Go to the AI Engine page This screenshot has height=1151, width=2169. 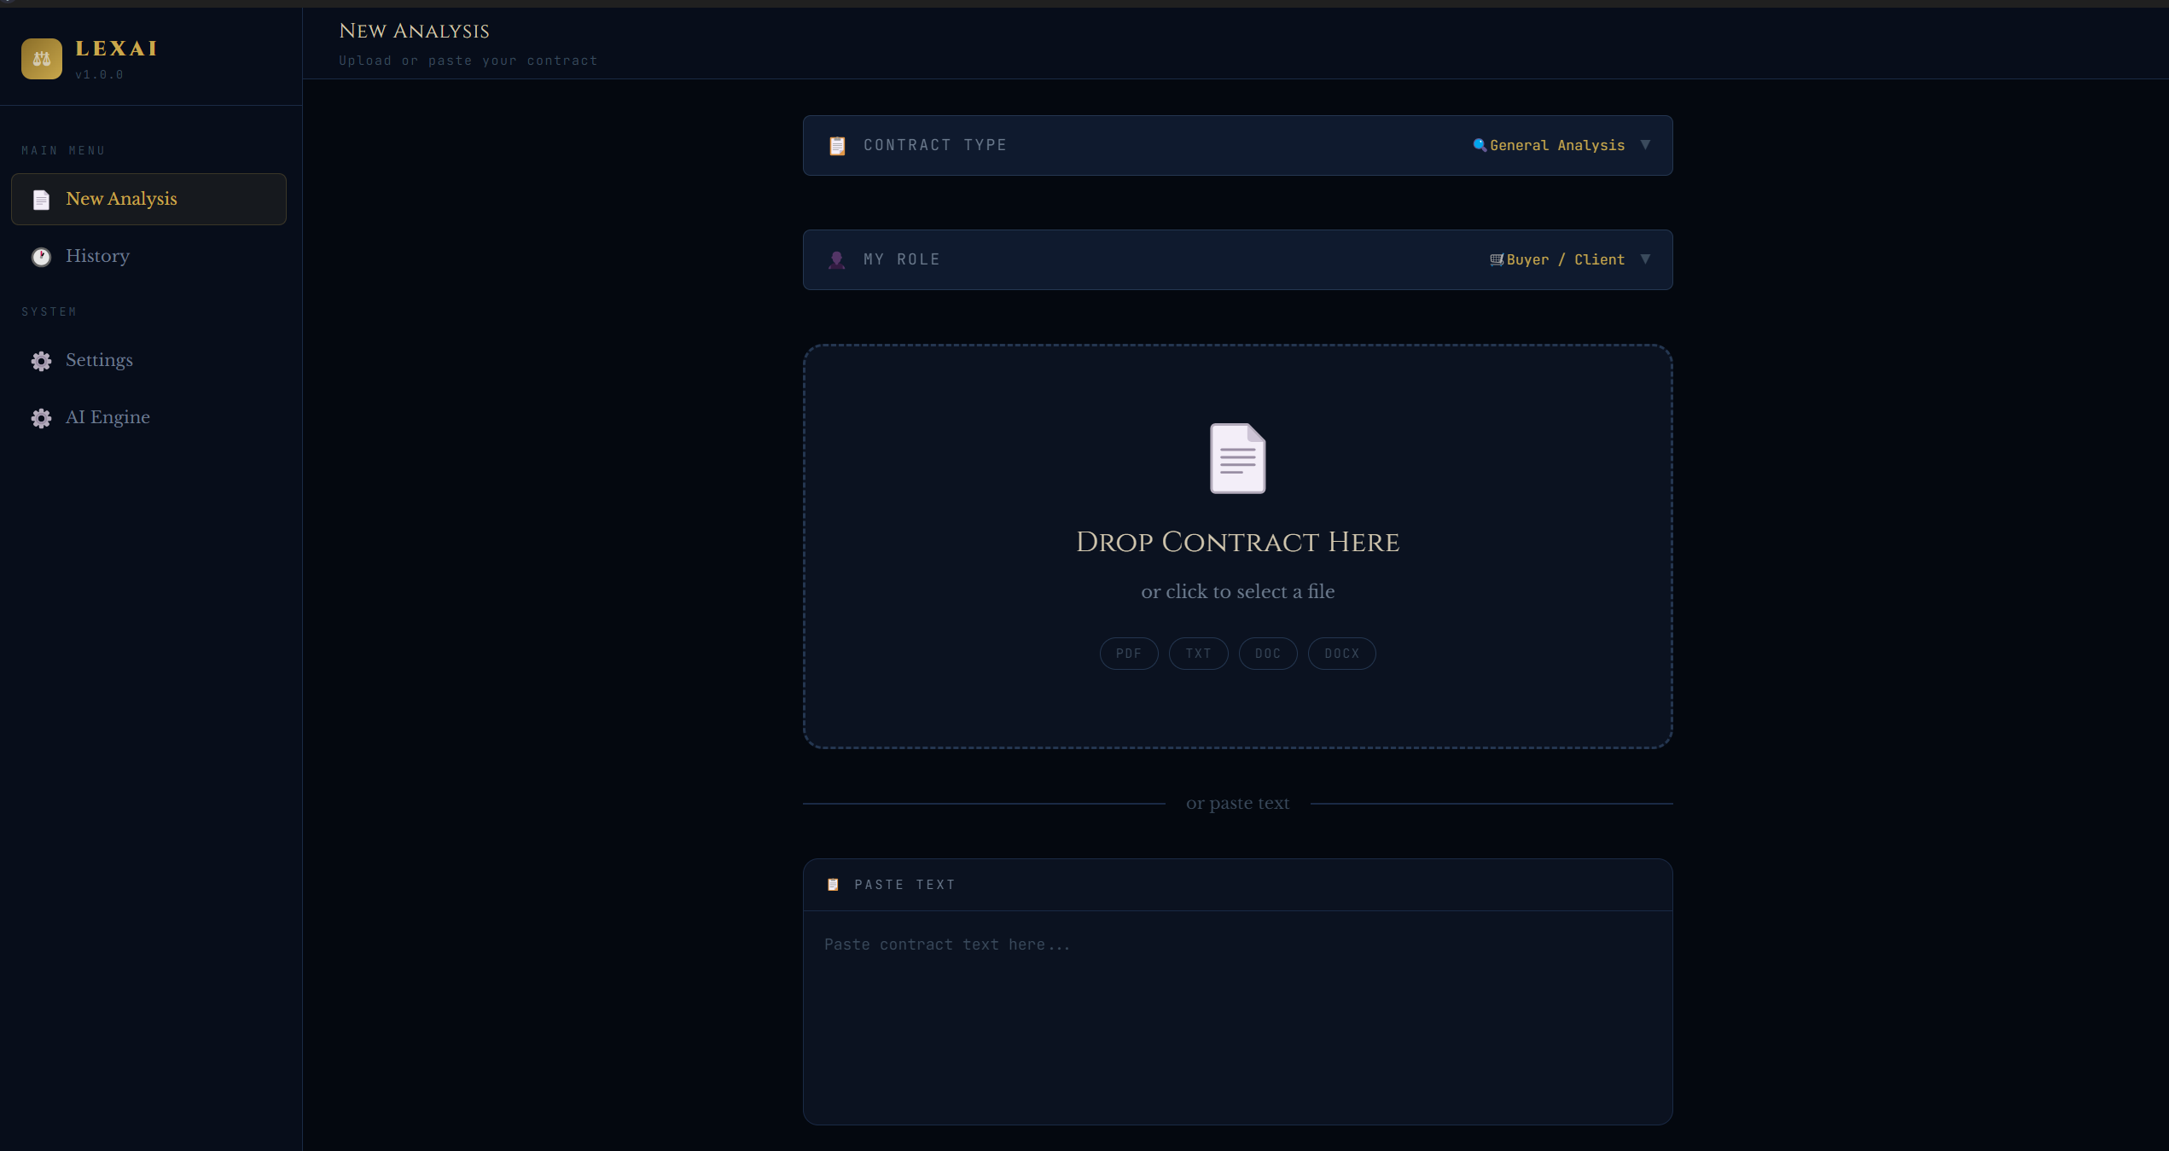pyautogui.click(x=108, y=418)
